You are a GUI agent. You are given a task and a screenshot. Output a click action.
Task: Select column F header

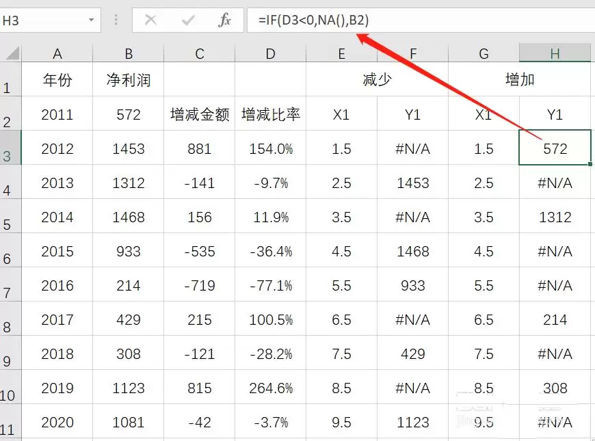(x=413, y=53)
